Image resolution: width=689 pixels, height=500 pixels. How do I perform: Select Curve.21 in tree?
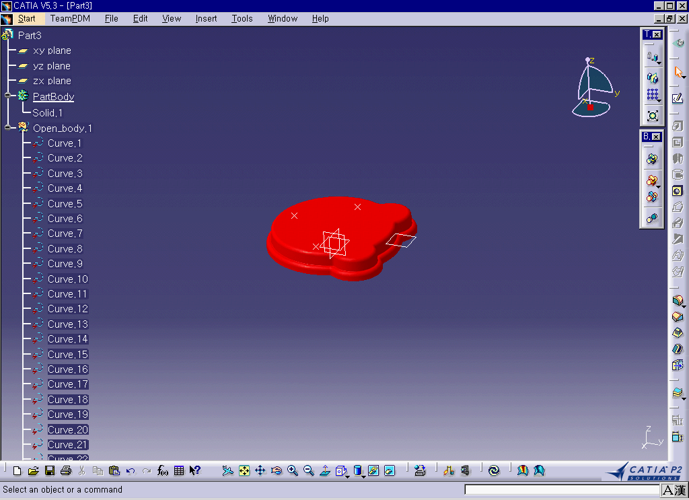68,445
